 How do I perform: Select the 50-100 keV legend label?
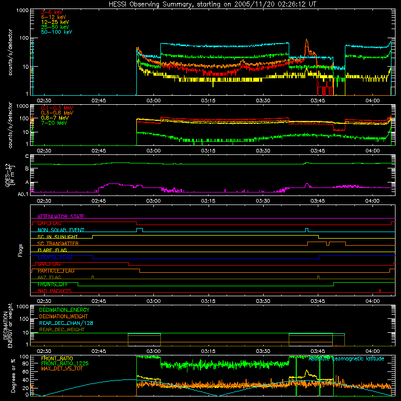57,32
